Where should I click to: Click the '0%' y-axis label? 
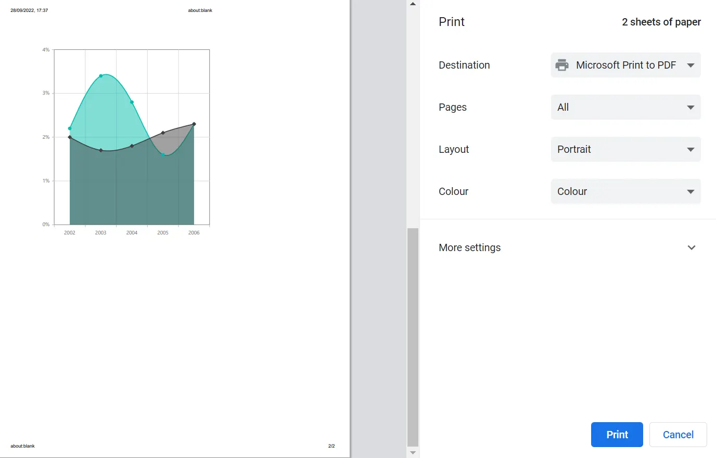[x=46, y=225]
